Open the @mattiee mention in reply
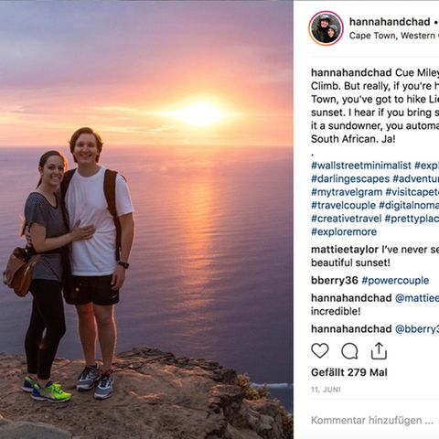 (x=417, y=298)
